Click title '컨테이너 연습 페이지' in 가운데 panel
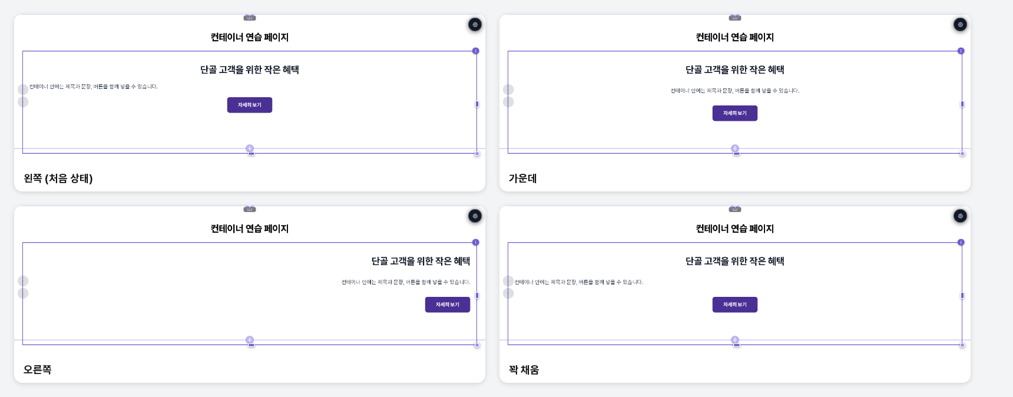Screen dimensions: 1013x397 coord(735,37)
